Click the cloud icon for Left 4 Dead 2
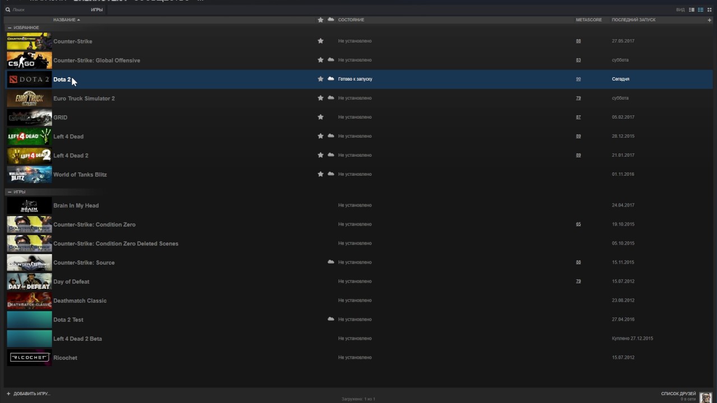 [x=331, y=155]
